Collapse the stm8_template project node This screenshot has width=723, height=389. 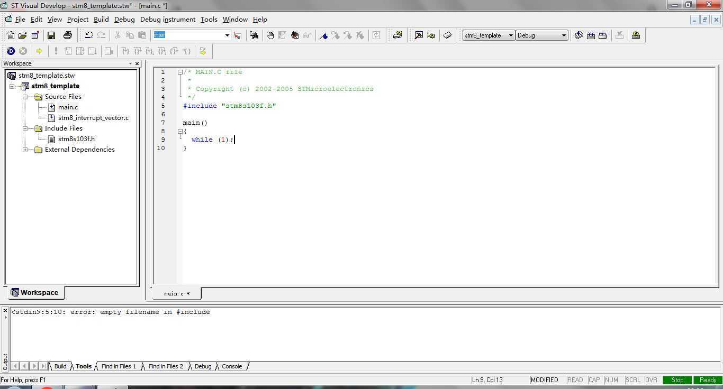[12, 86]
